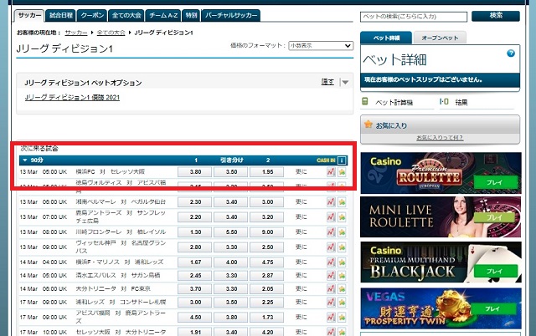536x336 pixels.
Task: Open stats chart icon for 横浜FC match
Action: [x=331, y=171]
